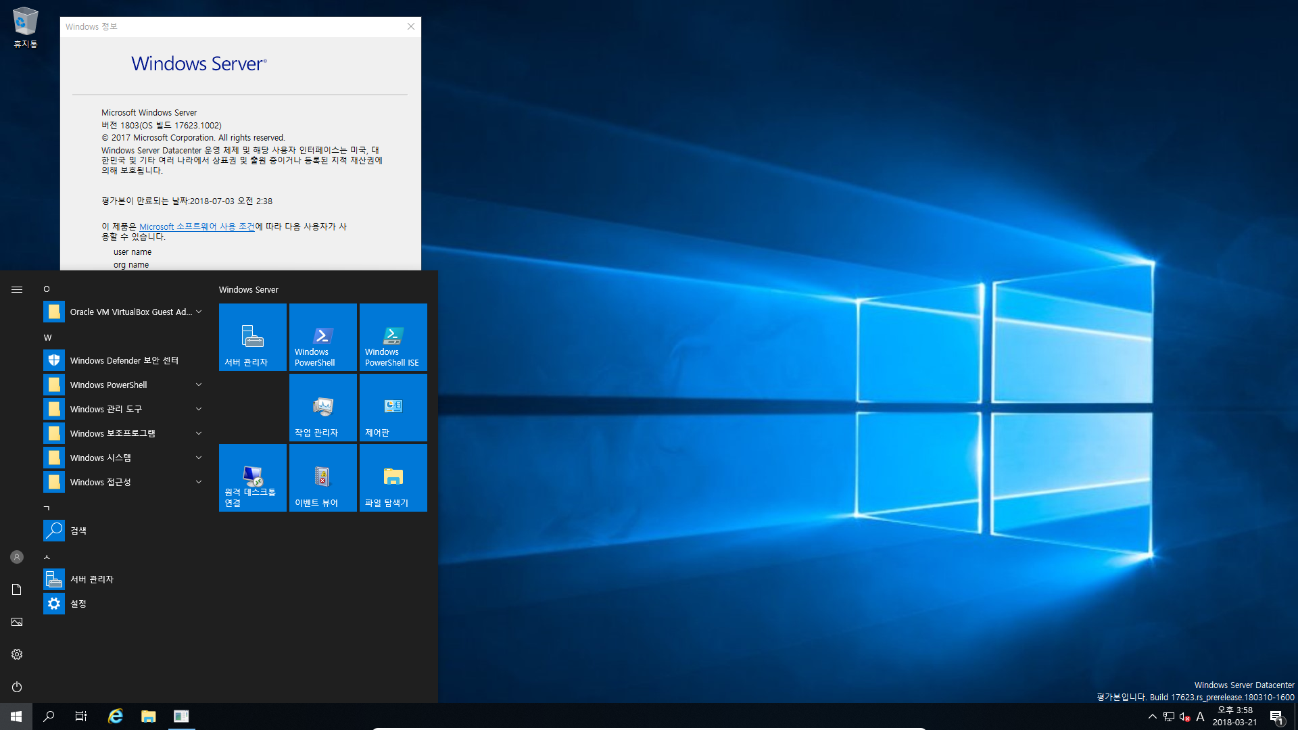Open the Pictures icon in Start sidebar
Viewport: 1298px width, 730px height.
point(17,622)
